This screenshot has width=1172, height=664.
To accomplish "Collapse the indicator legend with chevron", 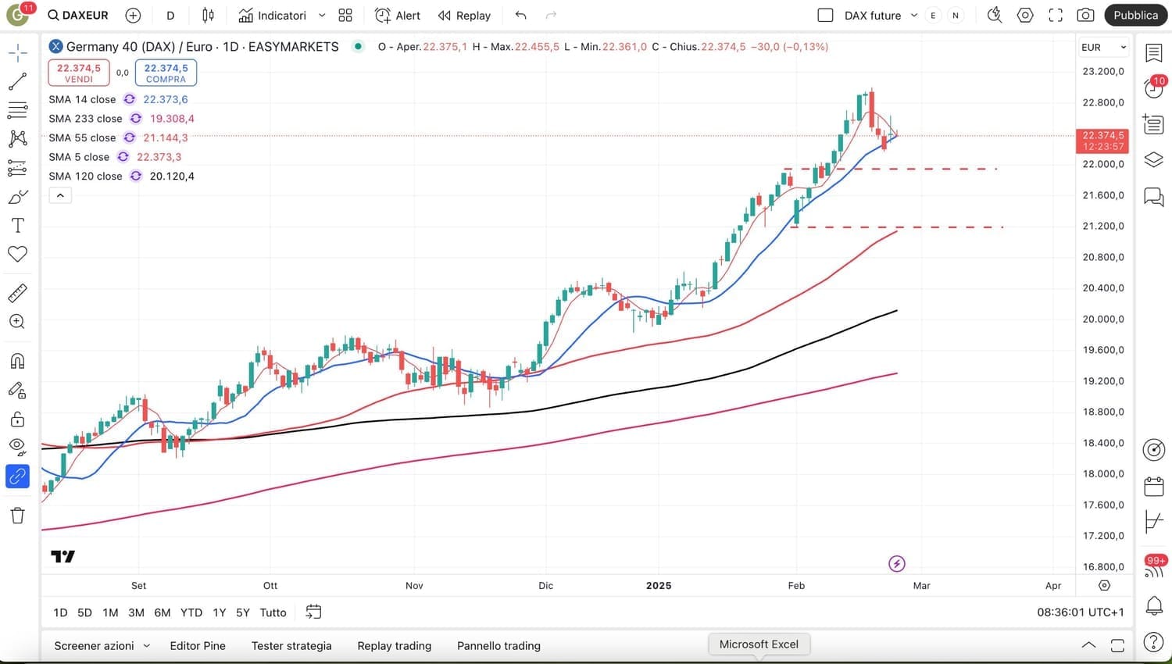I will coord(60,195).
